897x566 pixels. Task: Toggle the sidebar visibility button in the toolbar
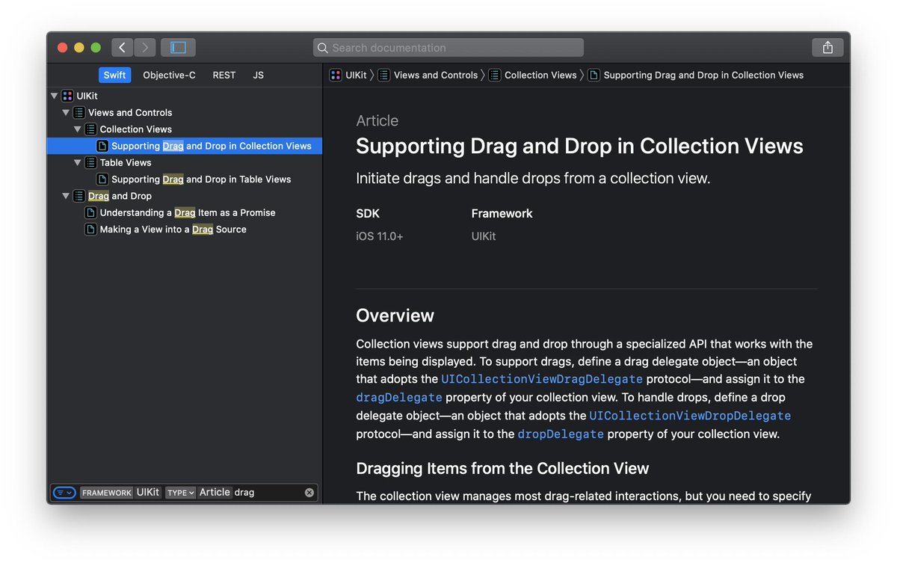point(177,46)
